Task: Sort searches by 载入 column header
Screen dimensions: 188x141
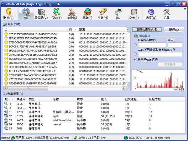Action: point(112,99)
